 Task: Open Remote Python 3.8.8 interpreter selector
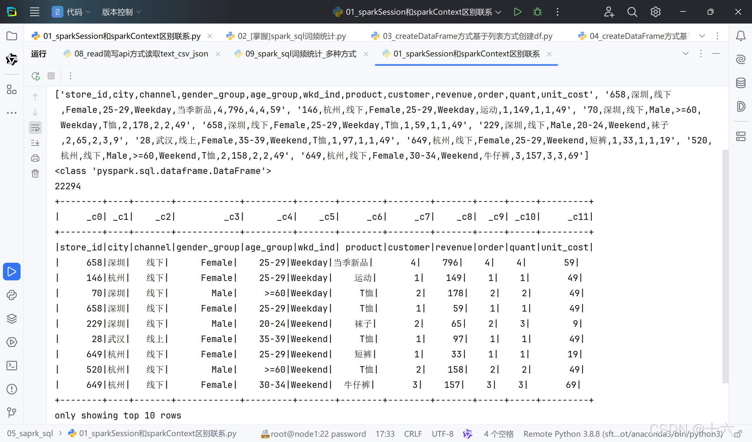coord(623,434)
